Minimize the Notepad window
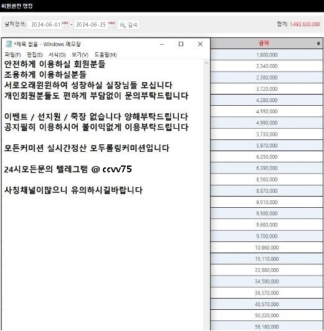 [162, 44]
